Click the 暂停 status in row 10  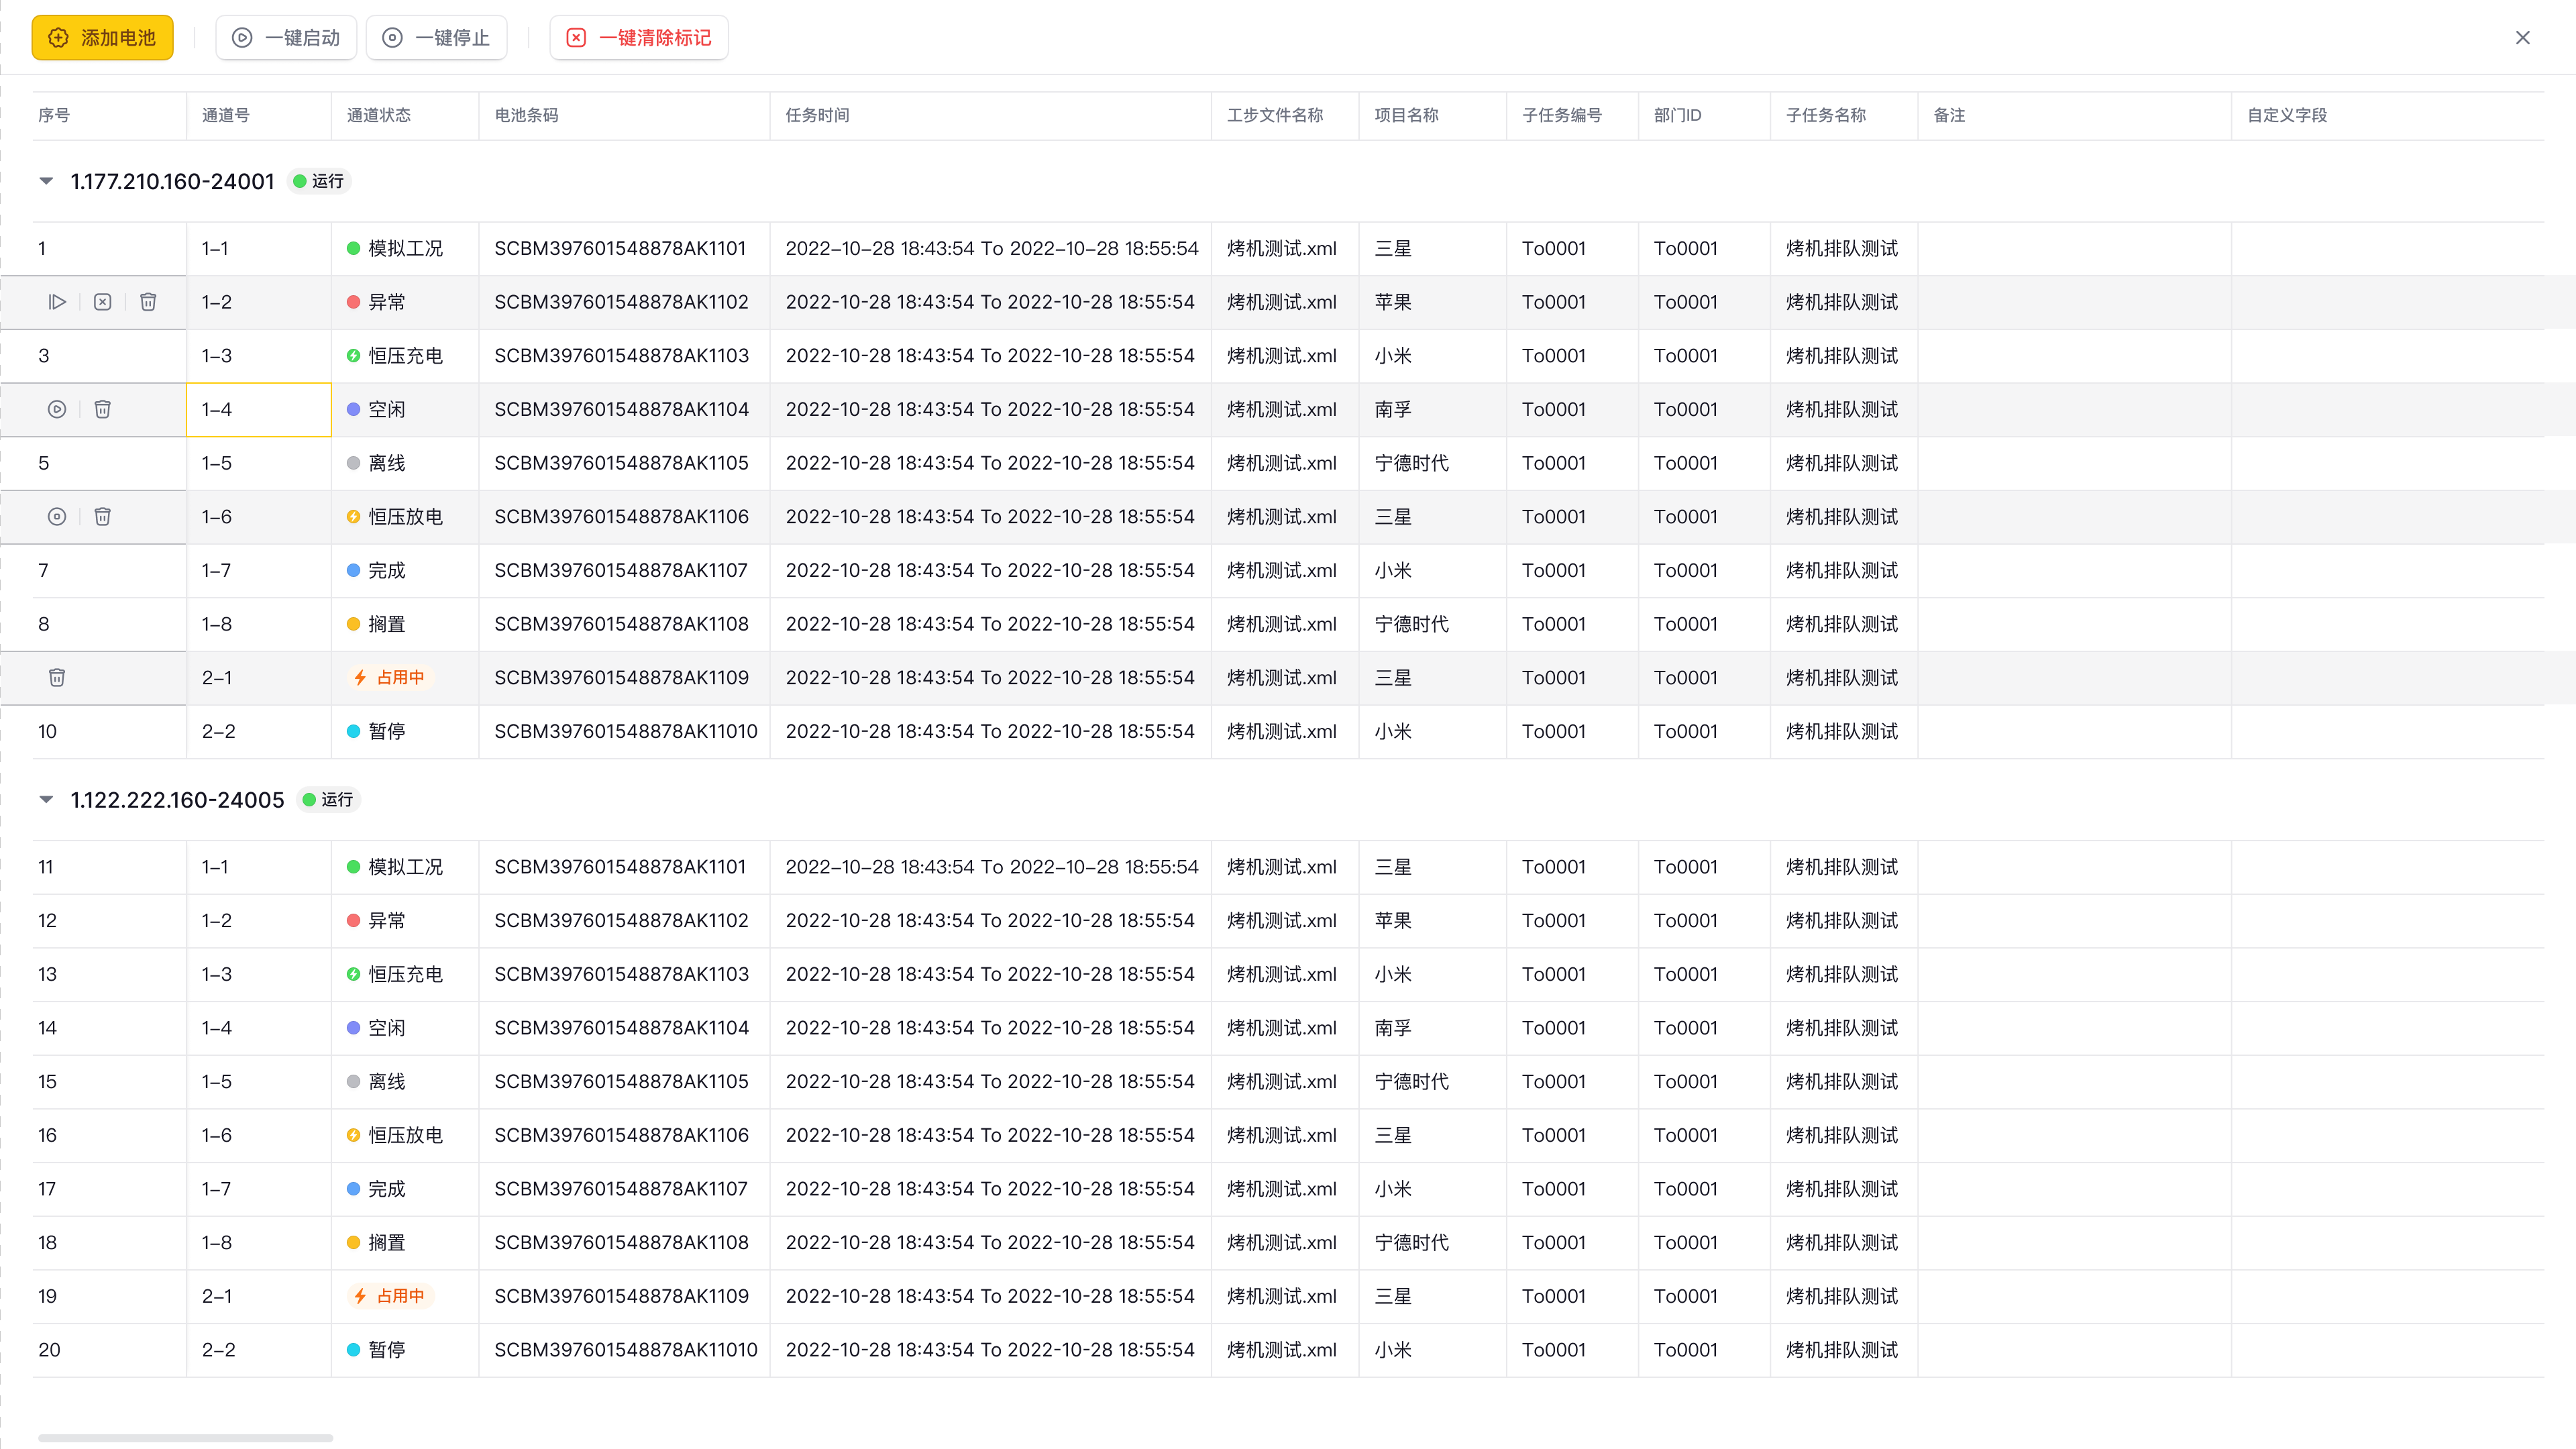(x=376, y=731)
